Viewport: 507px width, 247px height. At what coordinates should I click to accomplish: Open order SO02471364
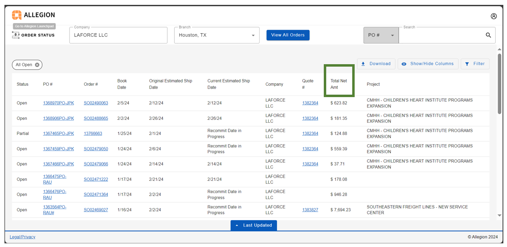[96, 195]
